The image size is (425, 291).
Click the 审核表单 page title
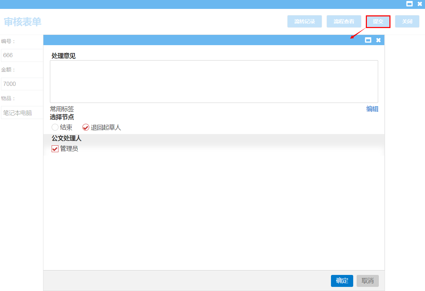(23, 22)
